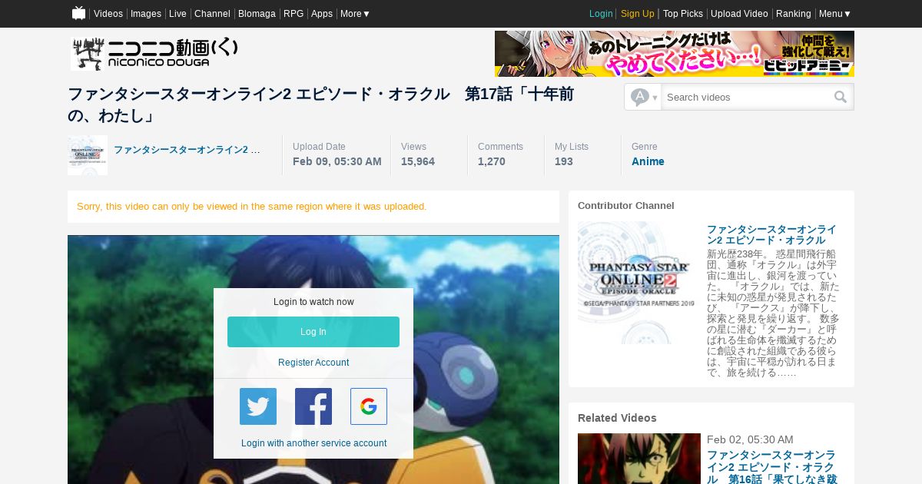Image resolution: width=922 pixels, height=484 pixels.
Task: Open the episode 16 related video thumbnail
Action: pos(639,459)
